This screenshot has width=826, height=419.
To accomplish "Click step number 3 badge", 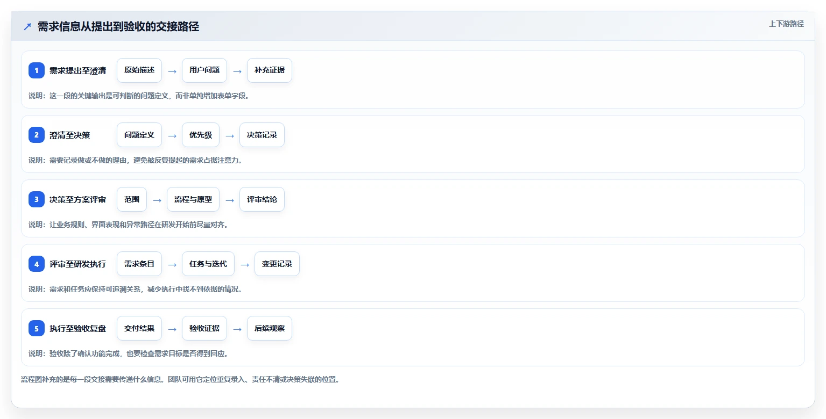I will [x=37, y=199].
